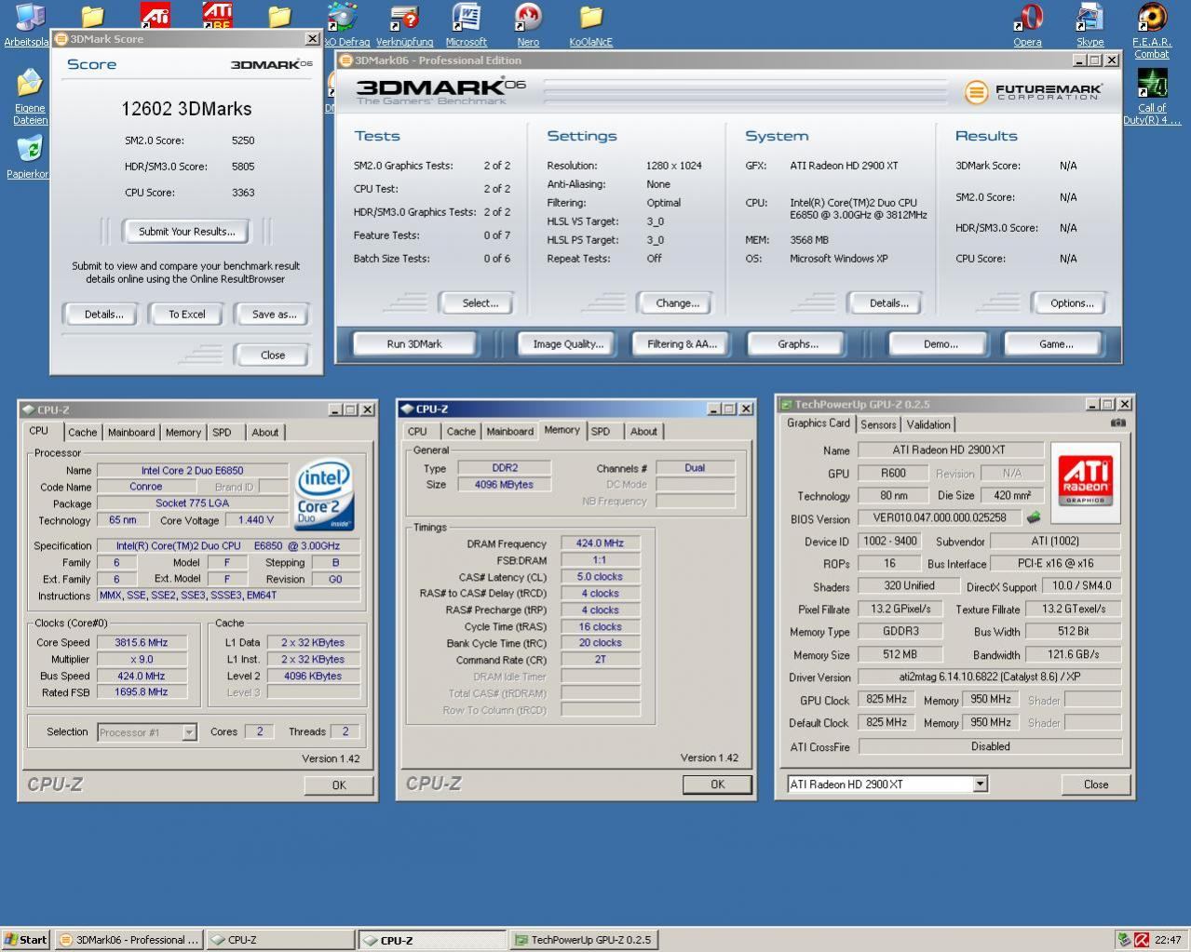This screenshot has height=952, width=1191.
Task: Click To Excel in the Score window
Action: point(187,315)
